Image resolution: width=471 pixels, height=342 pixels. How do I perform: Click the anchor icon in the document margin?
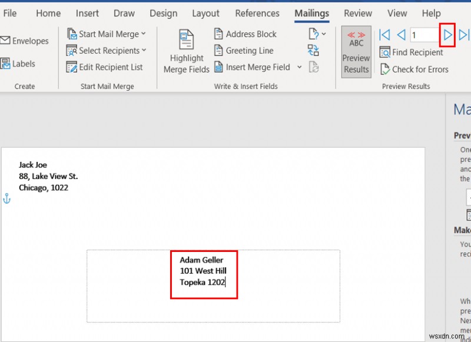pyautogui.click(x=6, y=199)
